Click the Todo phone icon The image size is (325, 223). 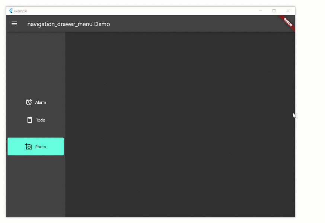tap(30, 120)
